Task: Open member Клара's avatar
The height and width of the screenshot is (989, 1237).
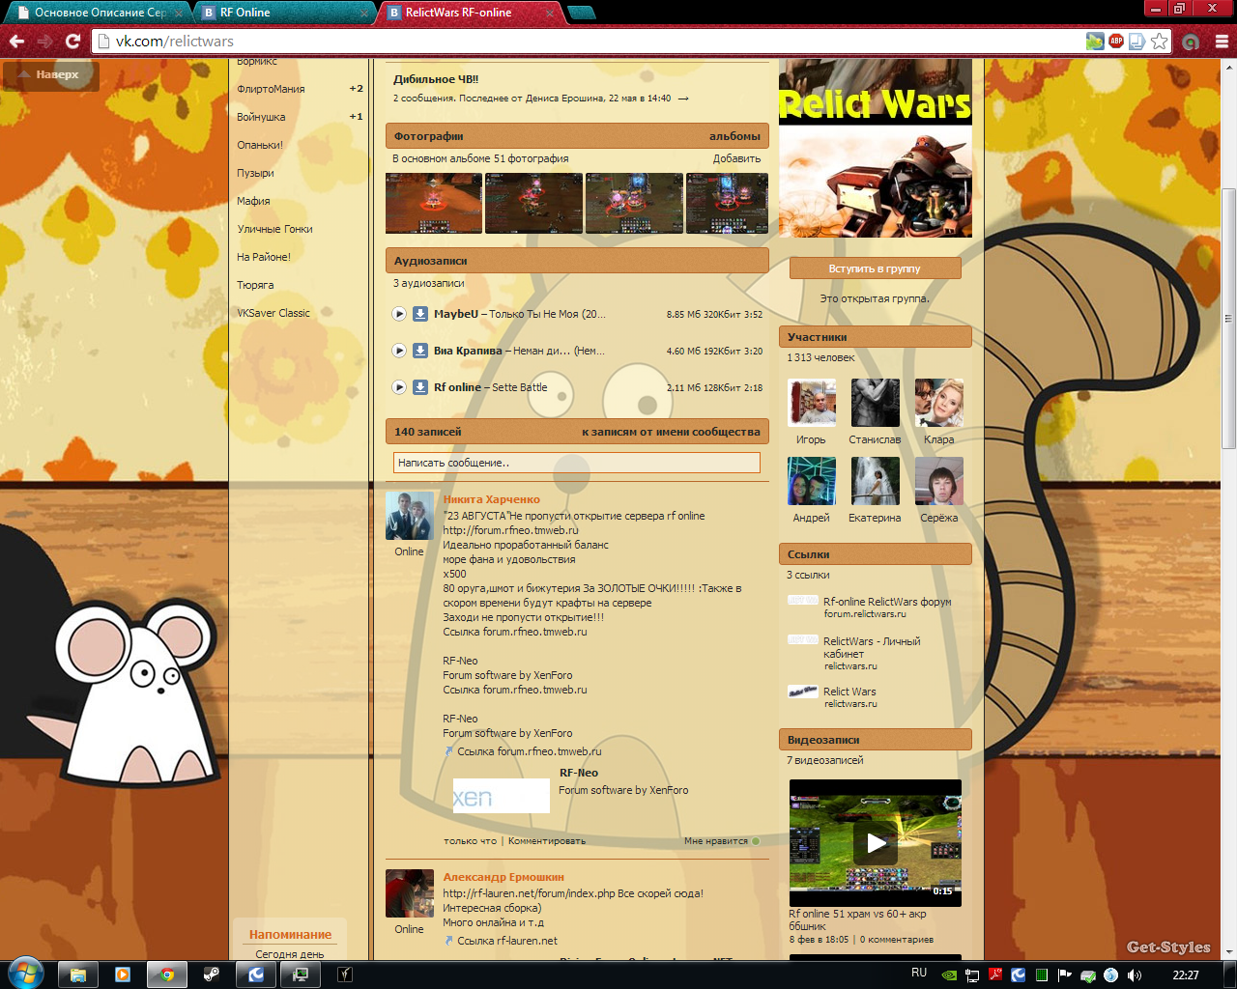Action: (x=939, y=403)
